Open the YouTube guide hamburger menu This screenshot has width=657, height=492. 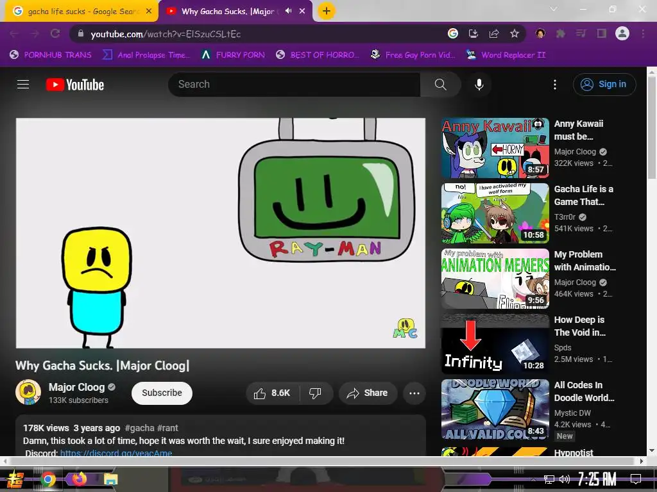point(23,85)
